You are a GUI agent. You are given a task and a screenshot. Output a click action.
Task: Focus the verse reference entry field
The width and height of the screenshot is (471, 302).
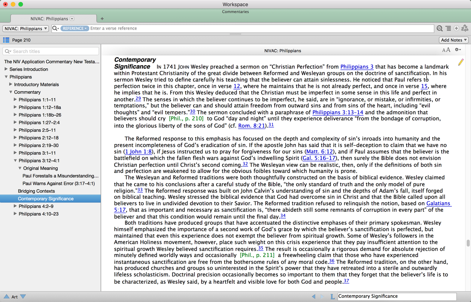point(261,29)
